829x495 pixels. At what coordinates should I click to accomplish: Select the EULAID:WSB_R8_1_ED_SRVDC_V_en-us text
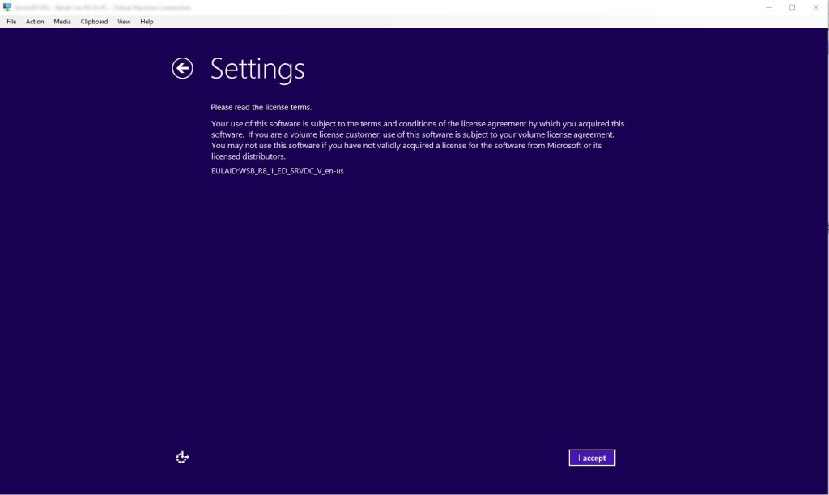pyautogui.click(x=277, y=171)
